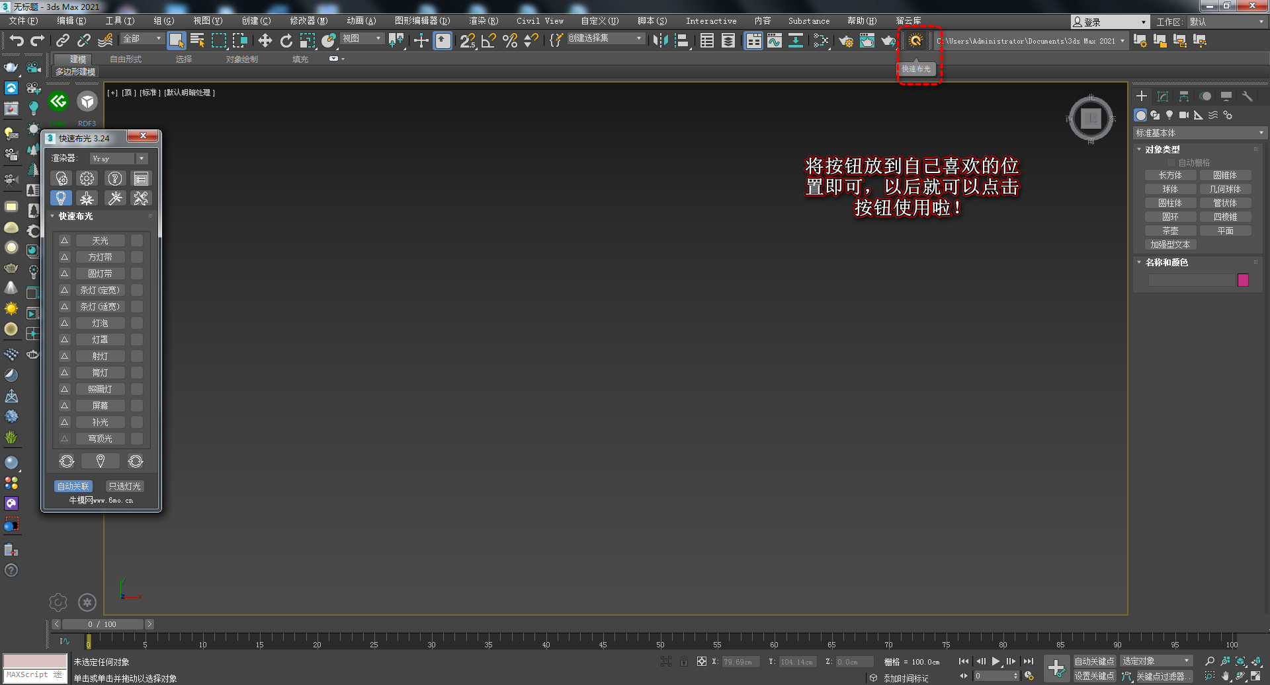Open the Modify panel tab icon
Screen dimensions: 1270x685
[1162, 96]
